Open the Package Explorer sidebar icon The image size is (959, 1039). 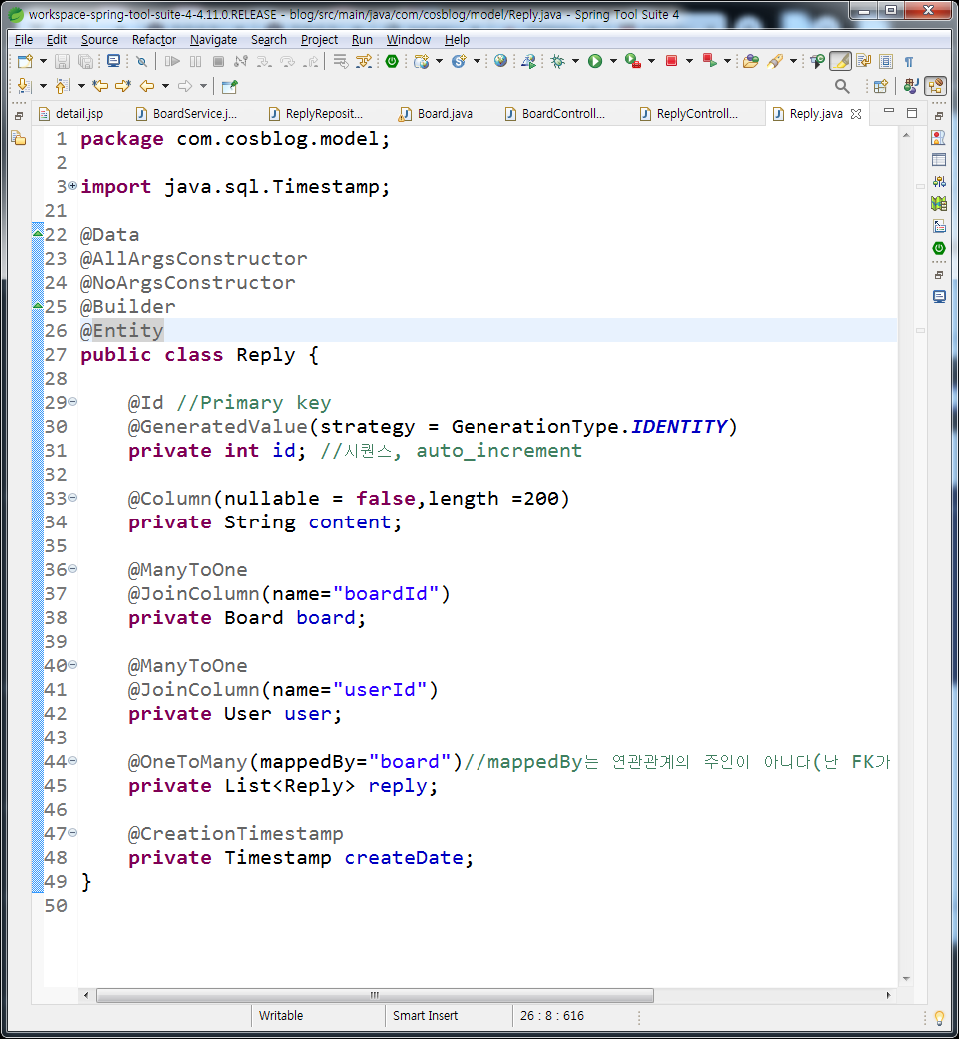tap(19, 139)
